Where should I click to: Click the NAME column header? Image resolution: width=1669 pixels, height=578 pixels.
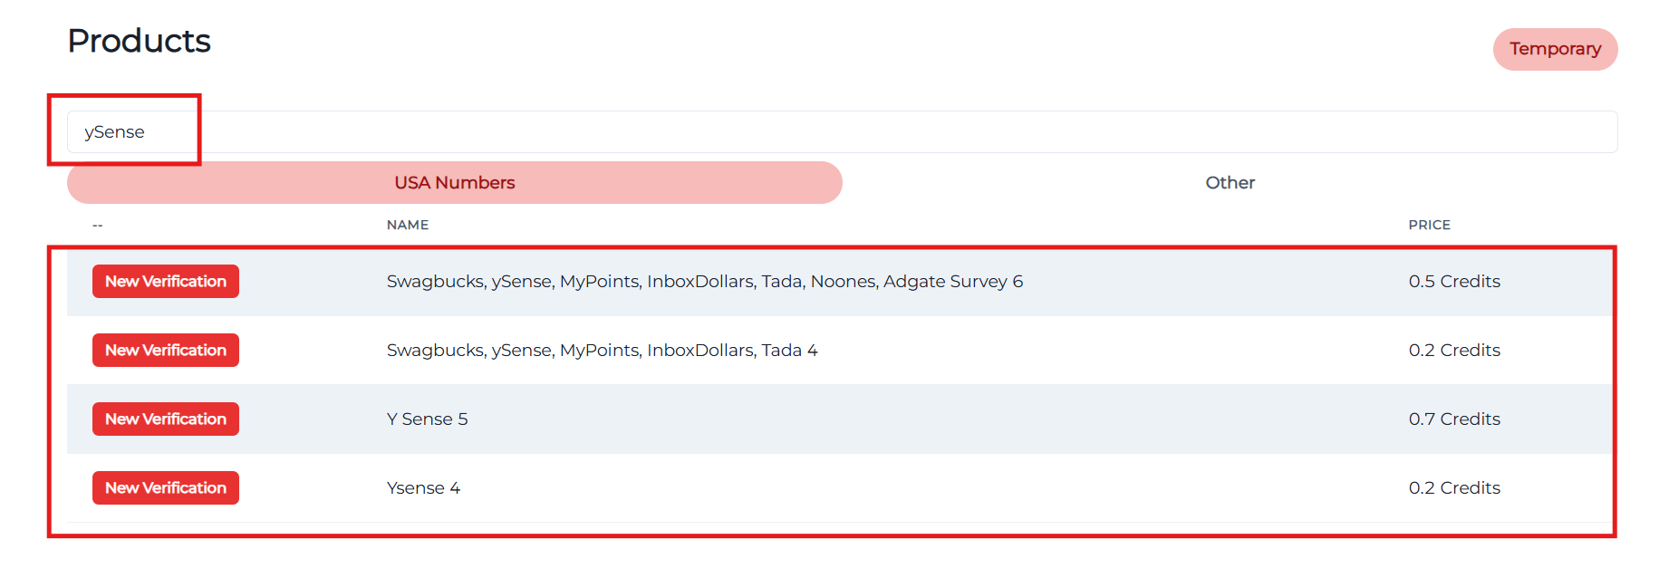(x=406, y=224)
